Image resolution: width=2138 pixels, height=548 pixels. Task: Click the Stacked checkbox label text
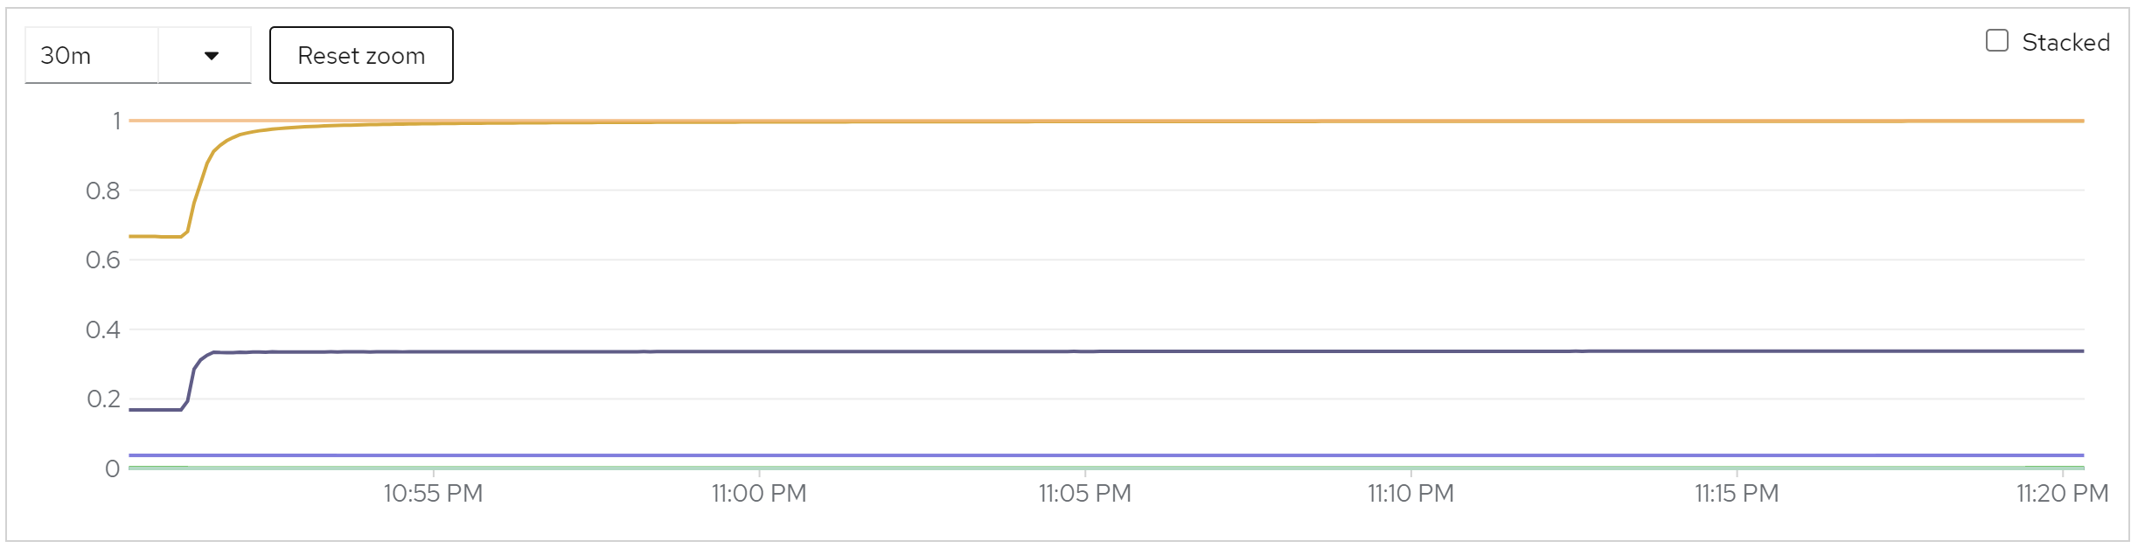coord(2065,43)
